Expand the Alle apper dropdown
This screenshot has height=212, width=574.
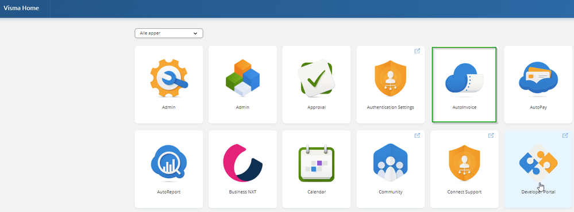[169, 33]
